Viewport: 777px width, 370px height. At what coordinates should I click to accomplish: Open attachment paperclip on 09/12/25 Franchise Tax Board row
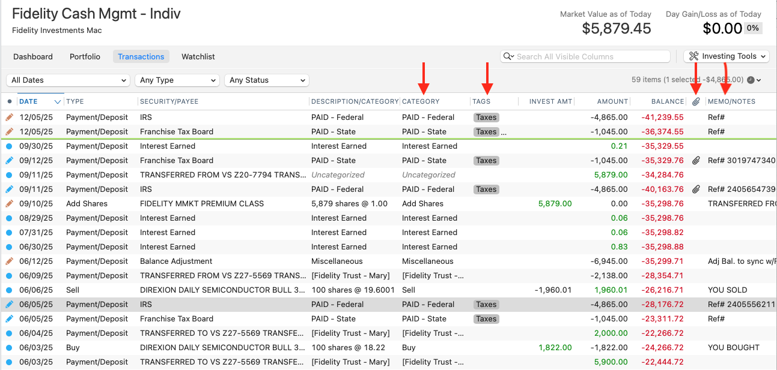[696, 161]
